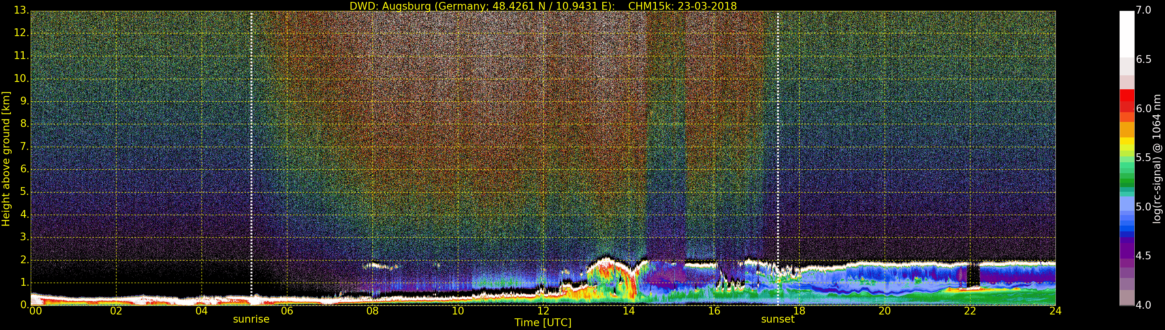Click the white dotted sunset marker line
The image size is (1165, 330).
778,135
